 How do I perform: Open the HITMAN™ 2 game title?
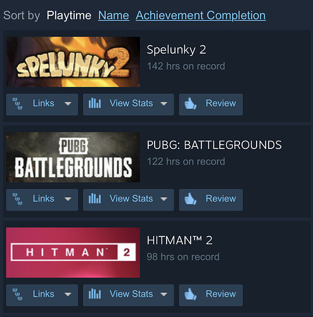[180, 240]
